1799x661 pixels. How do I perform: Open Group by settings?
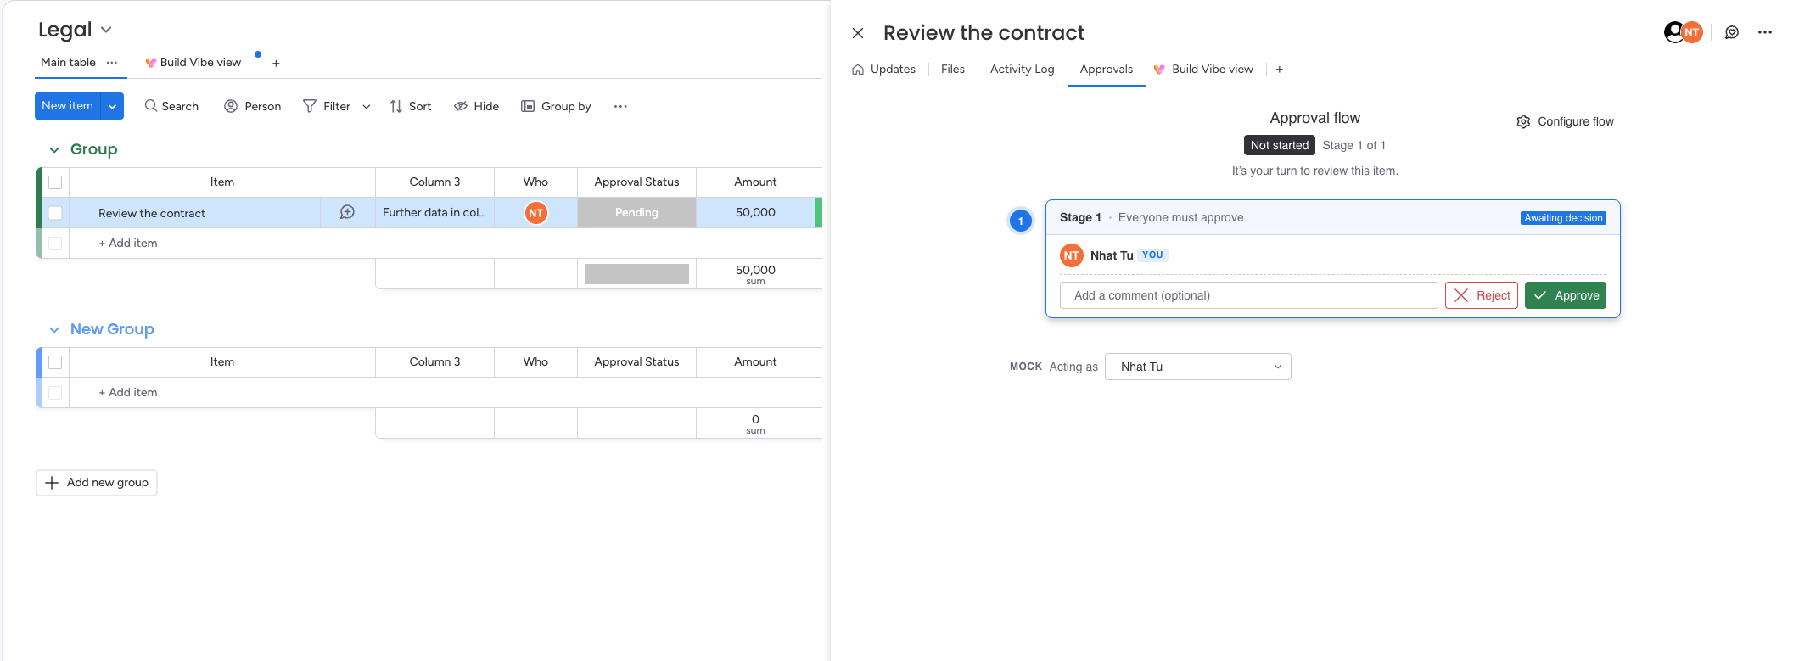click(x=556, y=106)
